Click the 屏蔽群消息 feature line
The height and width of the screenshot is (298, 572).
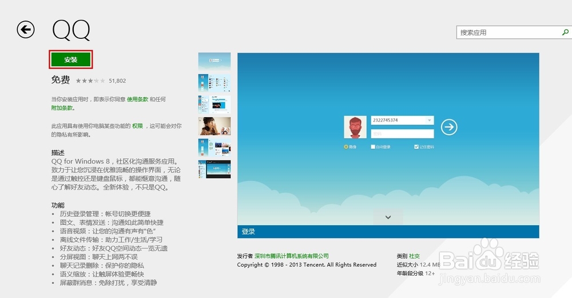[x=108, y=283]
